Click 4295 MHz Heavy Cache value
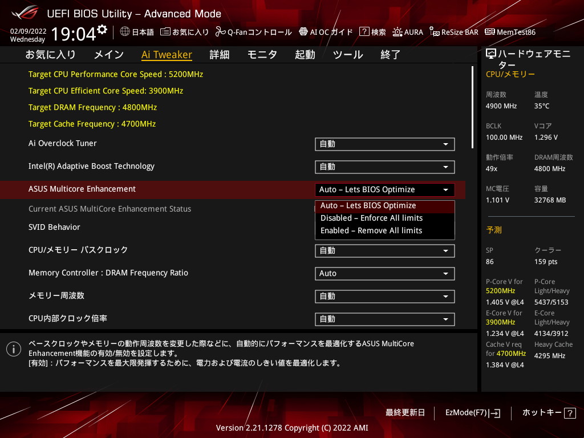 point(550,356)
